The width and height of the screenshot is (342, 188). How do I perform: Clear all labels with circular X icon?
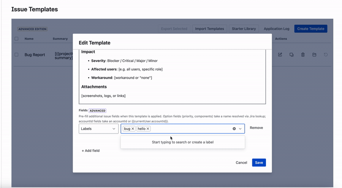click(234, 129)
